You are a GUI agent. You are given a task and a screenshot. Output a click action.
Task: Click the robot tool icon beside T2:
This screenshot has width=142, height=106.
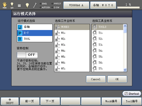pyautogui.click(x=95, y=39)
